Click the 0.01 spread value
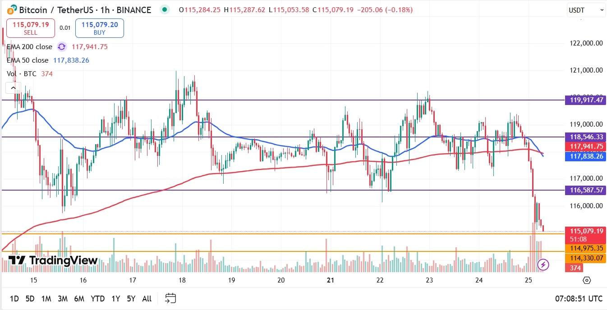This screenshot has width=607, height=310. pos(65,28)
